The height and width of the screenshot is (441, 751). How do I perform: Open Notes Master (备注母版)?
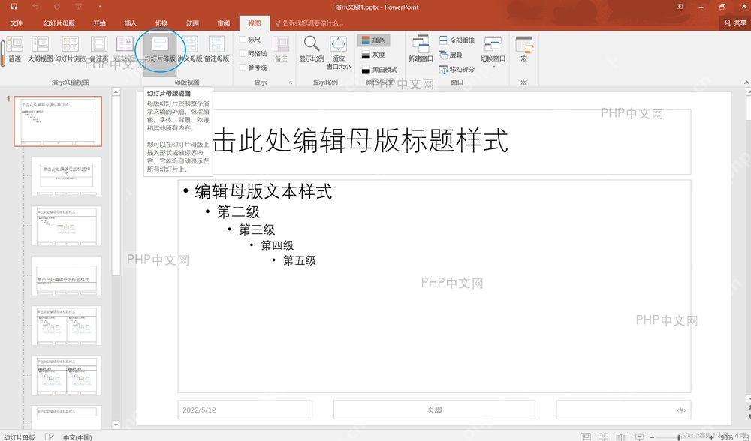tap(216, 49)
